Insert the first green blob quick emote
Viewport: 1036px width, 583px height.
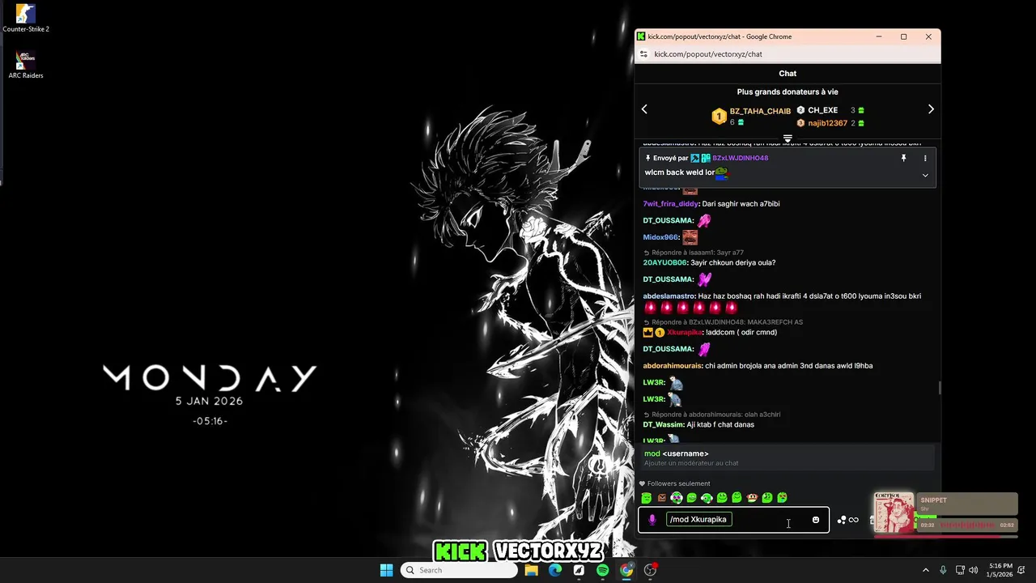(646, 498)
